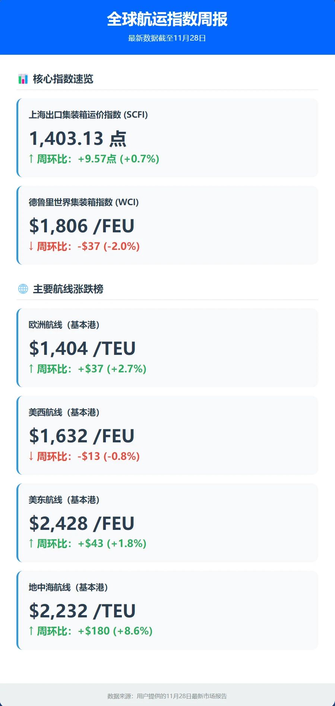Click the 1,403.13 点 index value

[x=78, y=139]
